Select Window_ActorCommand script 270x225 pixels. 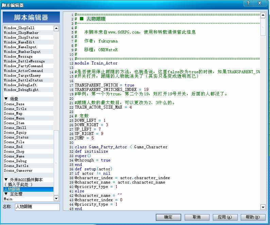(x=29, y=71)
